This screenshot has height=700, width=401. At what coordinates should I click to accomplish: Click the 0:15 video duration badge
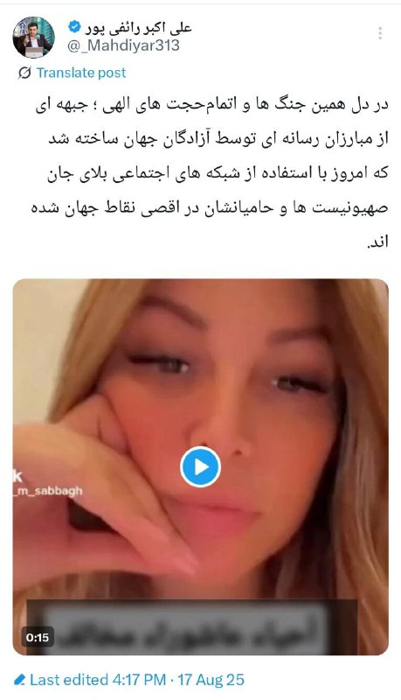38,637
